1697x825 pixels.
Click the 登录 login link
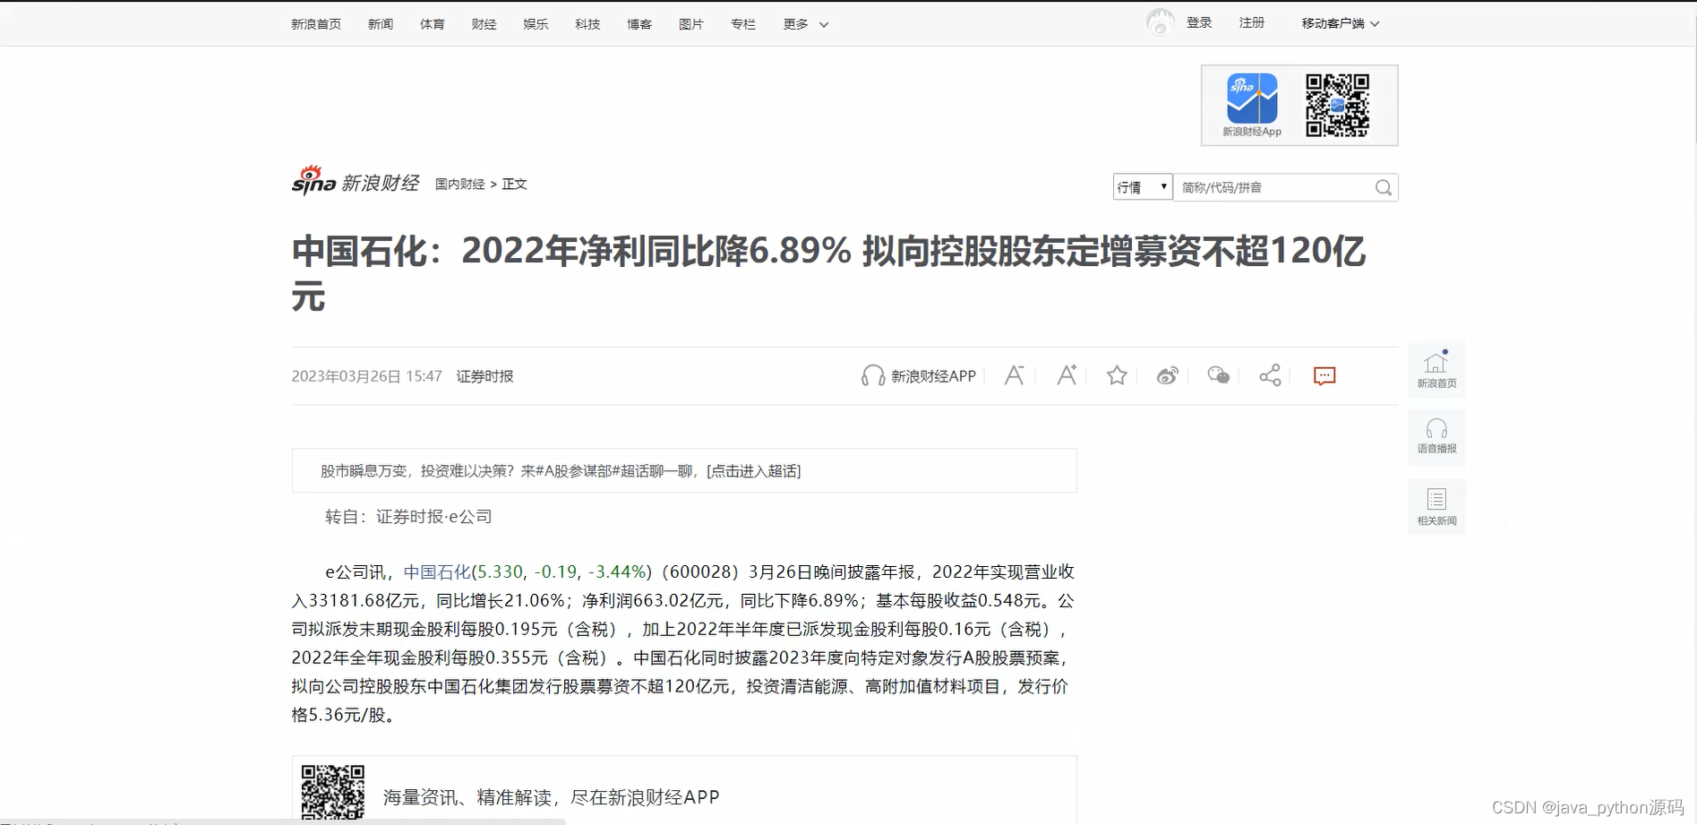pyautogui.click(x=1199, y=22)
